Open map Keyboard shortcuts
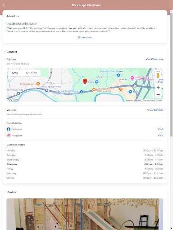The width and height of the screenshot is (173, 230). tap(133, 101)
